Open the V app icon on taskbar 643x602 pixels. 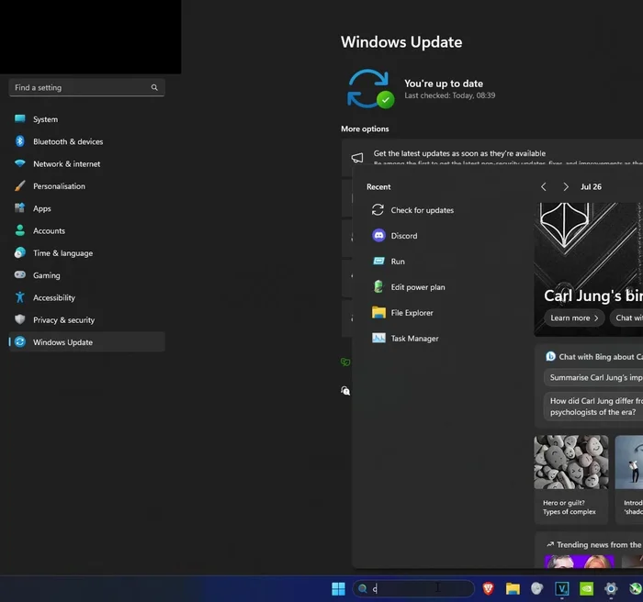point(562,589)
